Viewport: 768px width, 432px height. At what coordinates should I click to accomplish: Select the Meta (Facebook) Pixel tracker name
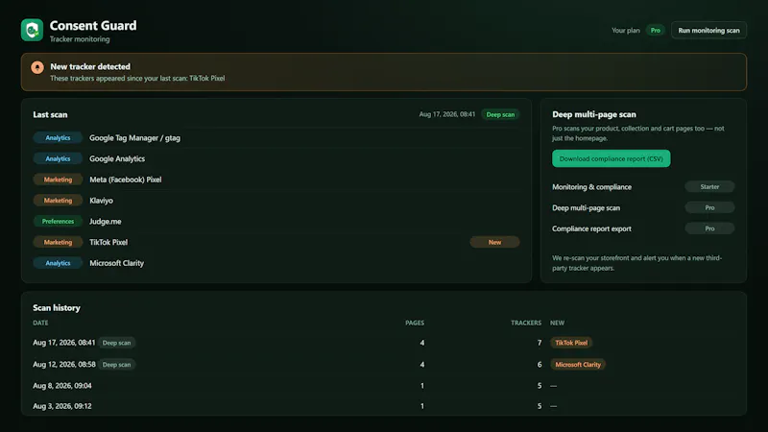click(x=126, y=180)
